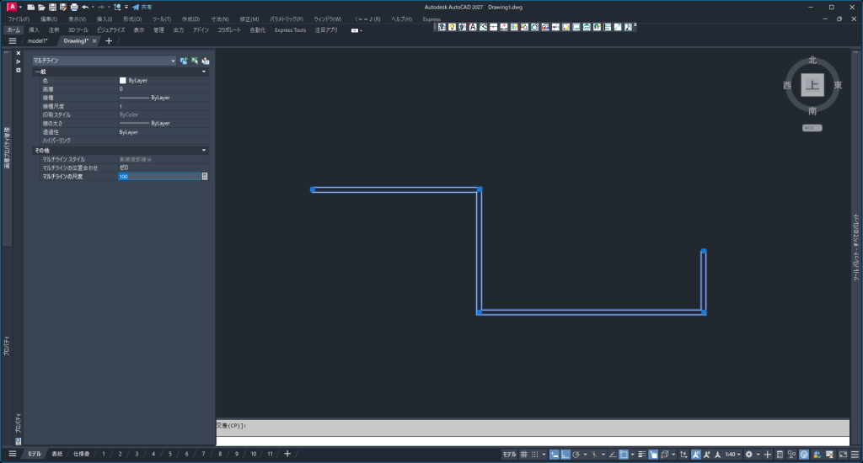The height and width of the screenshot is (463, 863).
Task: Click the calculator icon beside the scale field
Action: [x=204, y=177]
